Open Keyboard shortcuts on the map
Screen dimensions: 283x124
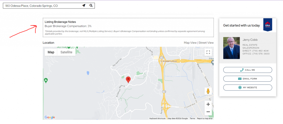point(157,119)
